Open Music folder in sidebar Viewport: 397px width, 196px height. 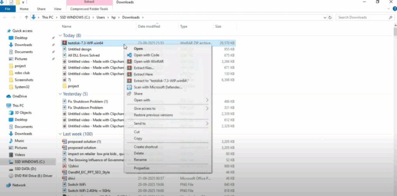pyautogui.click(x=17, y=141)
